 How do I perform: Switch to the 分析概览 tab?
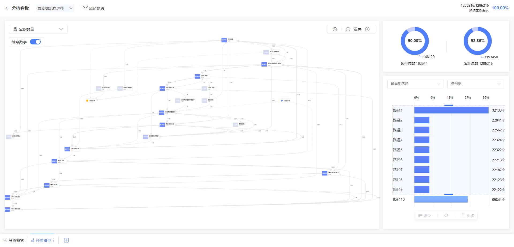(14, 240)
